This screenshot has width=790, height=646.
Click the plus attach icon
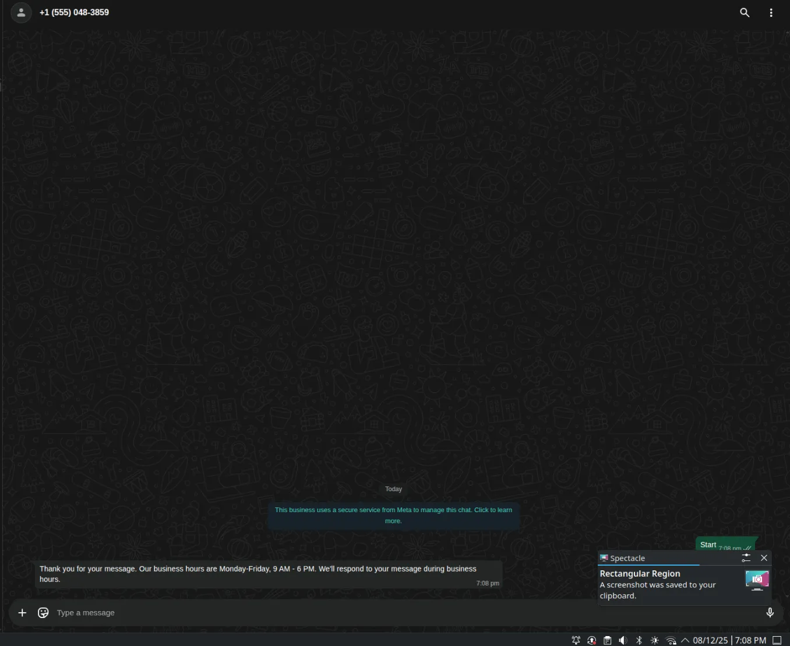(x=22, y=613)
